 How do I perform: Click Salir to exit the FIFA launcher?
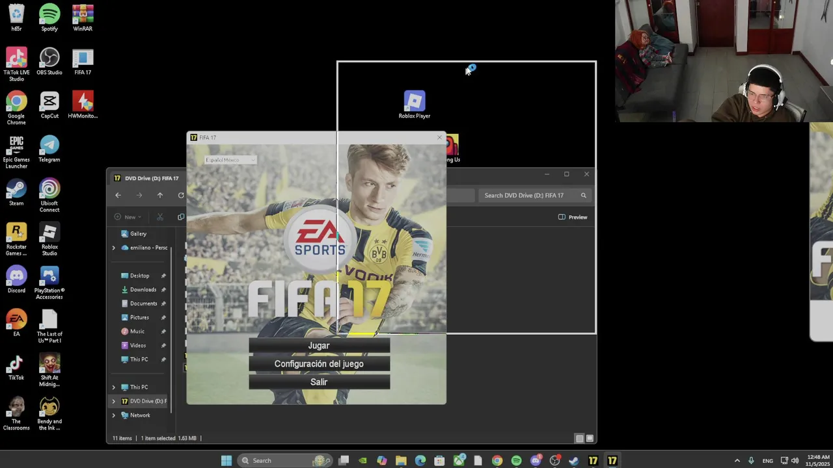(319, 382)
